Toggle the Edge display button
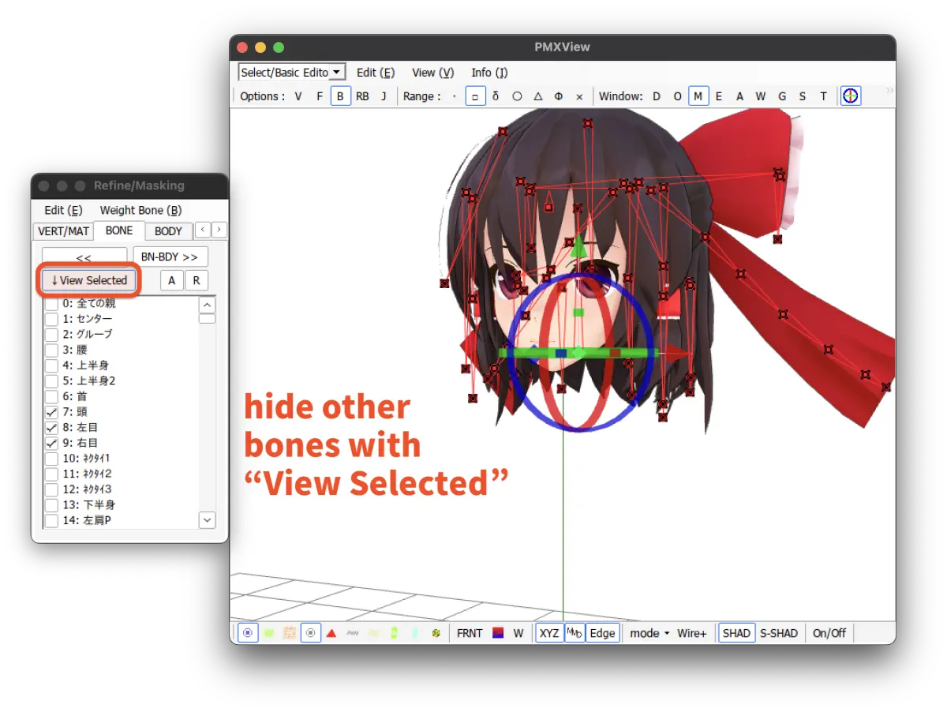Screen dimensions: 947x712 point(603,633)
